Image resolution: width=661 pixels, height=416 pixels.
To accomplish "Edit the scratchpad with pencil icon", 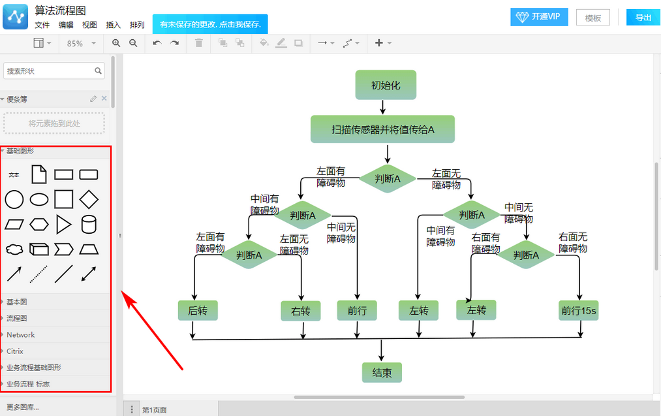I will (x=93, y=99).
